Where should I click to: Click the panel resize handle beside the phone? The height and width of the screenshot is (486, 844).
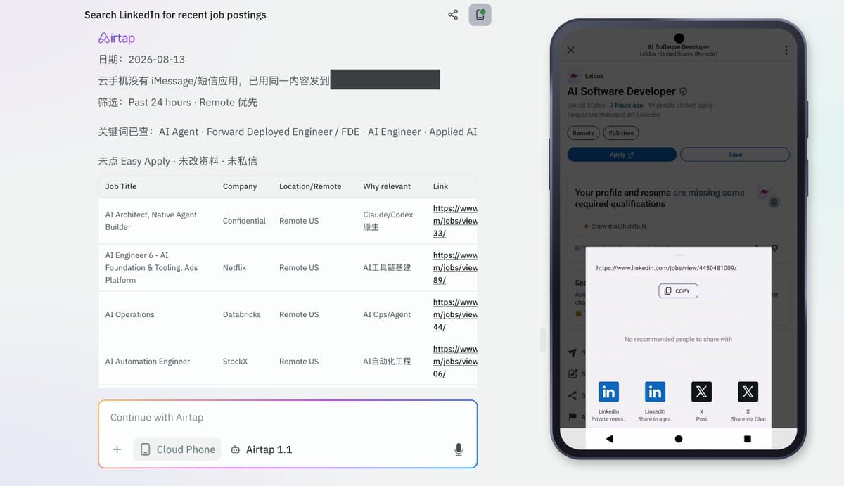[542, 340]
